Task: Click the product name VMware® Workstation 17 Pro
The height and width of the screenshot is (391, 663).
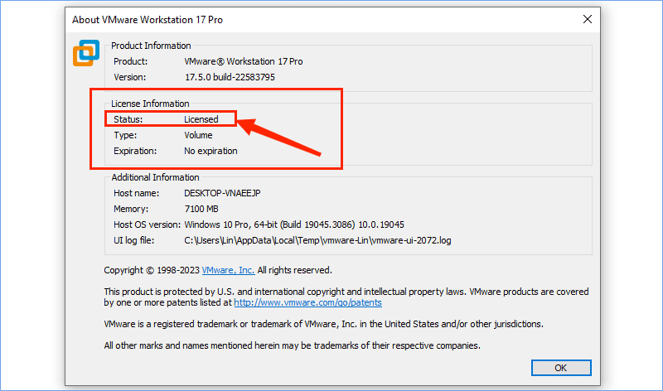Action: (x=243, y=61)
